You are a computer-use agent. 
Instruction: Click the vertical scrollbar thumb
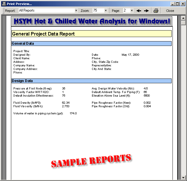[x=183, y=23]
